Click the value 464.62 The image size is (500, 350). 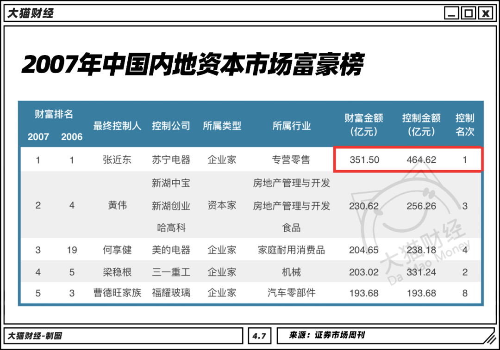[x=421, y=160]
